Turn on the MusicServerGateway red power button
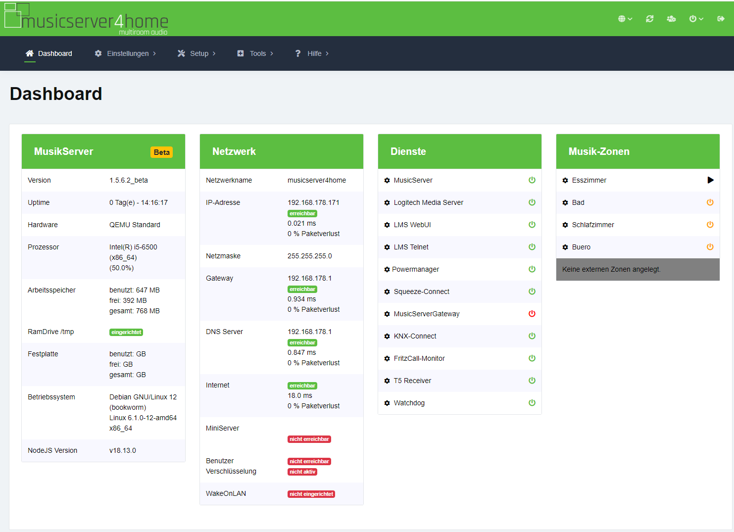This screenshot has width=734, height=532. coord(532,314)
